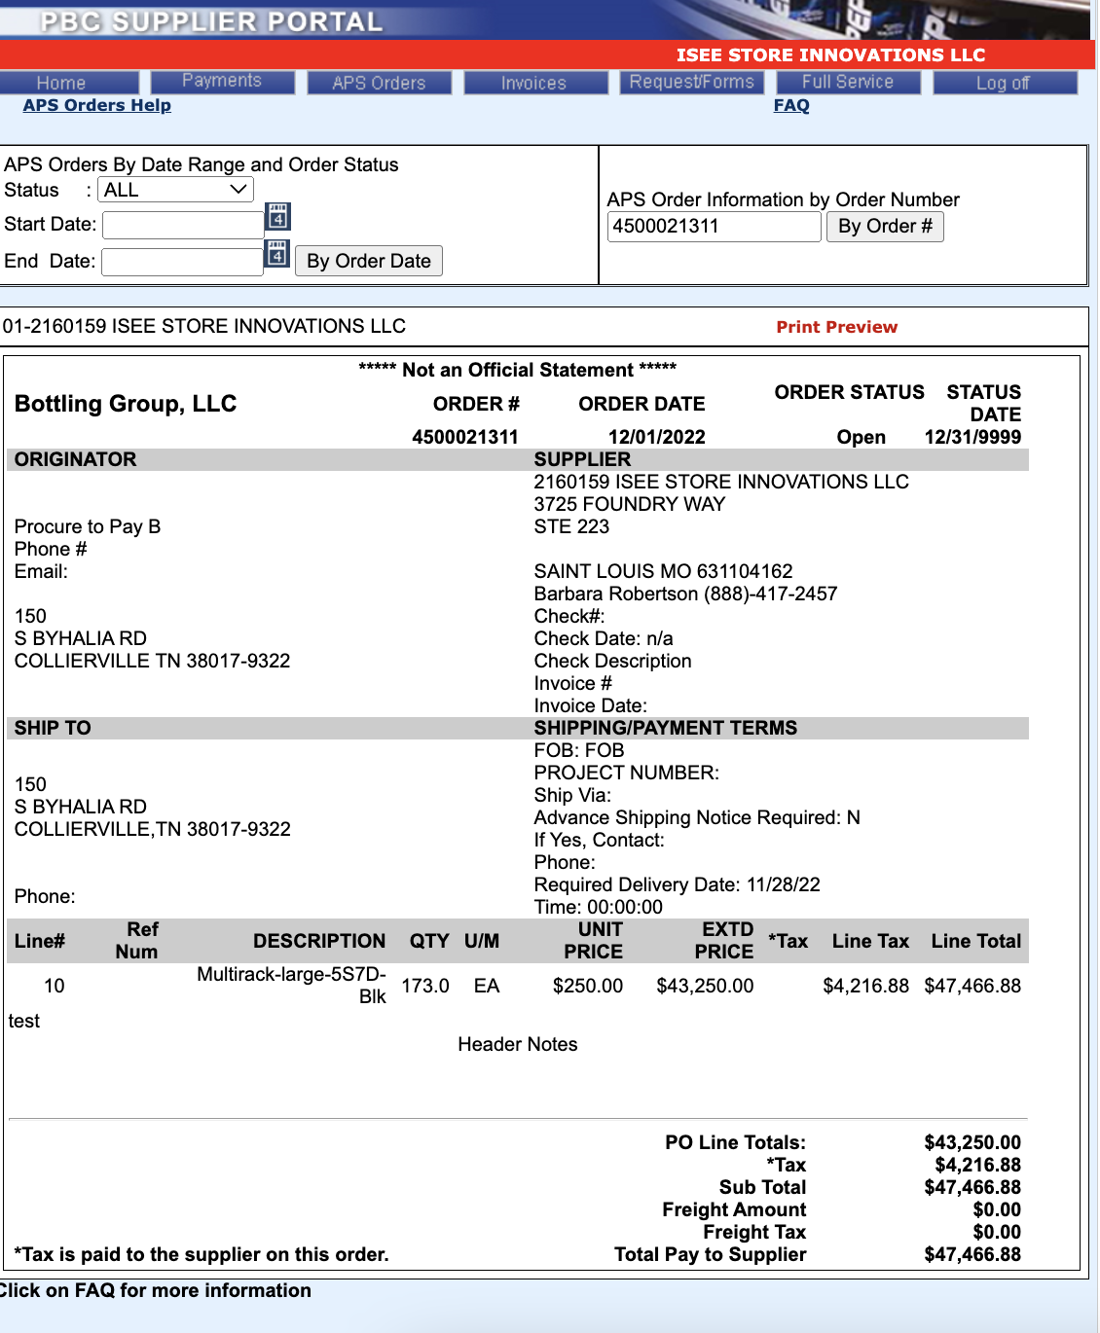Open the Payments tab

tap(222, 82)
